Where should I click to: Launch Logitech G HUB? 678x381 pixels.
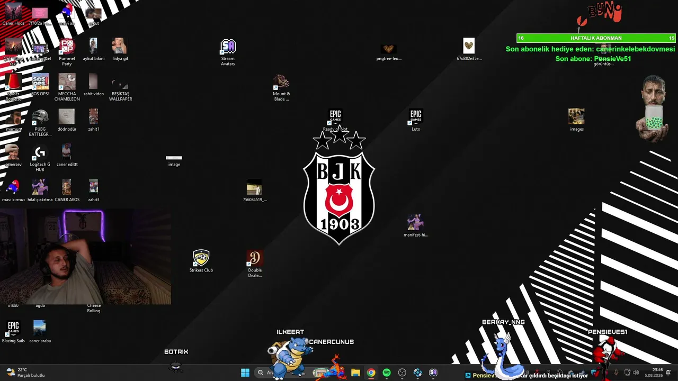40,159
